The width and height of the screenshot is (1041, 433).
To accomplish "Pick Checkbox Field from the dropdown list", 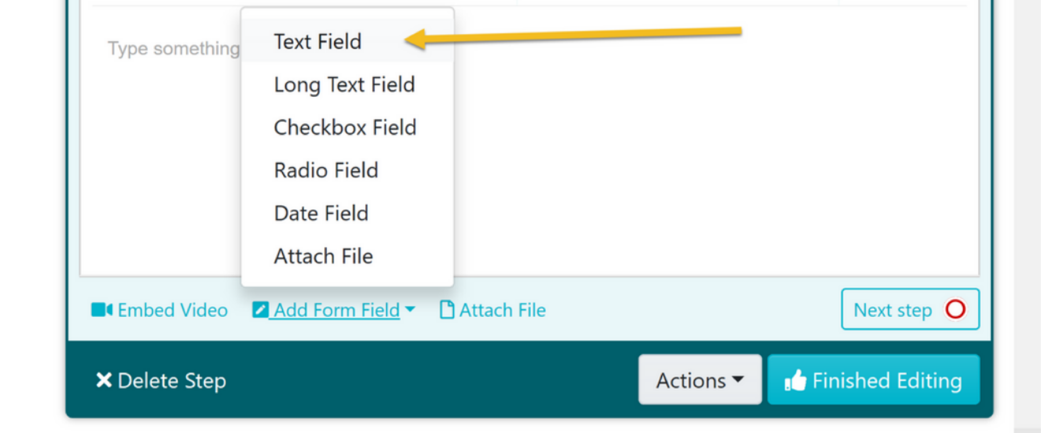I will [x=347, y=127].
